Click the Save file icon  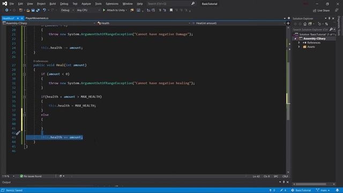(x=33, y=10)
